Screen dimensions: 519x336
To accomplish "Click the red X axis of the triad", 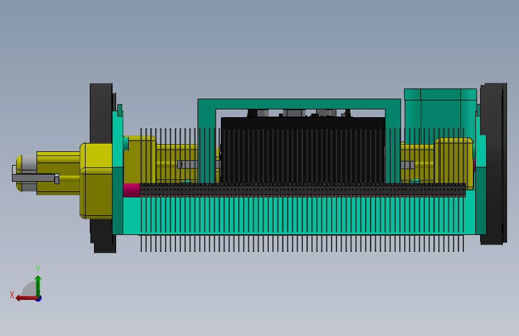I will [26, 298].
